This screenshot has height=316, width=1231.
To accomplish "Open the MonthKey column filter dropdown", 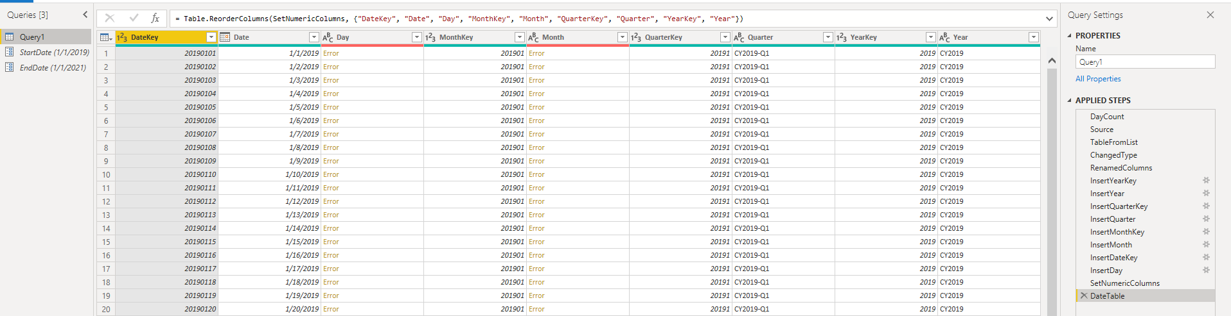I will 519,37.
